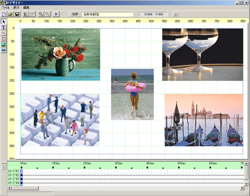Select the イメージ04 timeline track label
The width and height of the screenshot is (250, 196).
(13, 183)
